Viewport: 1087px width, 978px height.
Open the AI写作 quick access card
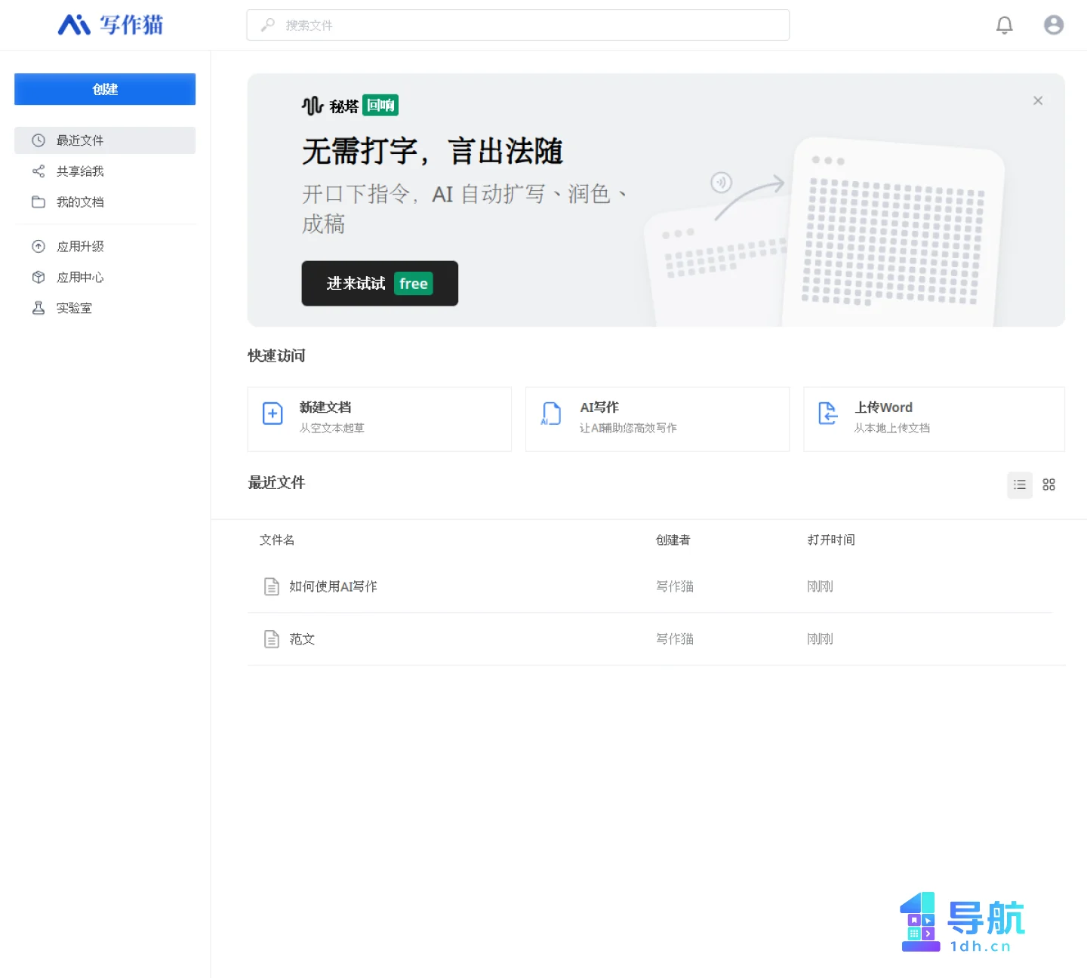[x=657, y=420]
